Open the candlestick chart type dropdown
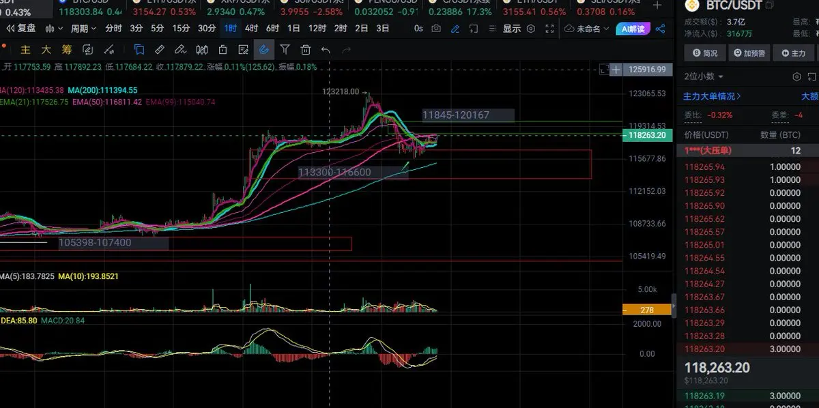Screen dimensions: 819x408 [55, 29]
